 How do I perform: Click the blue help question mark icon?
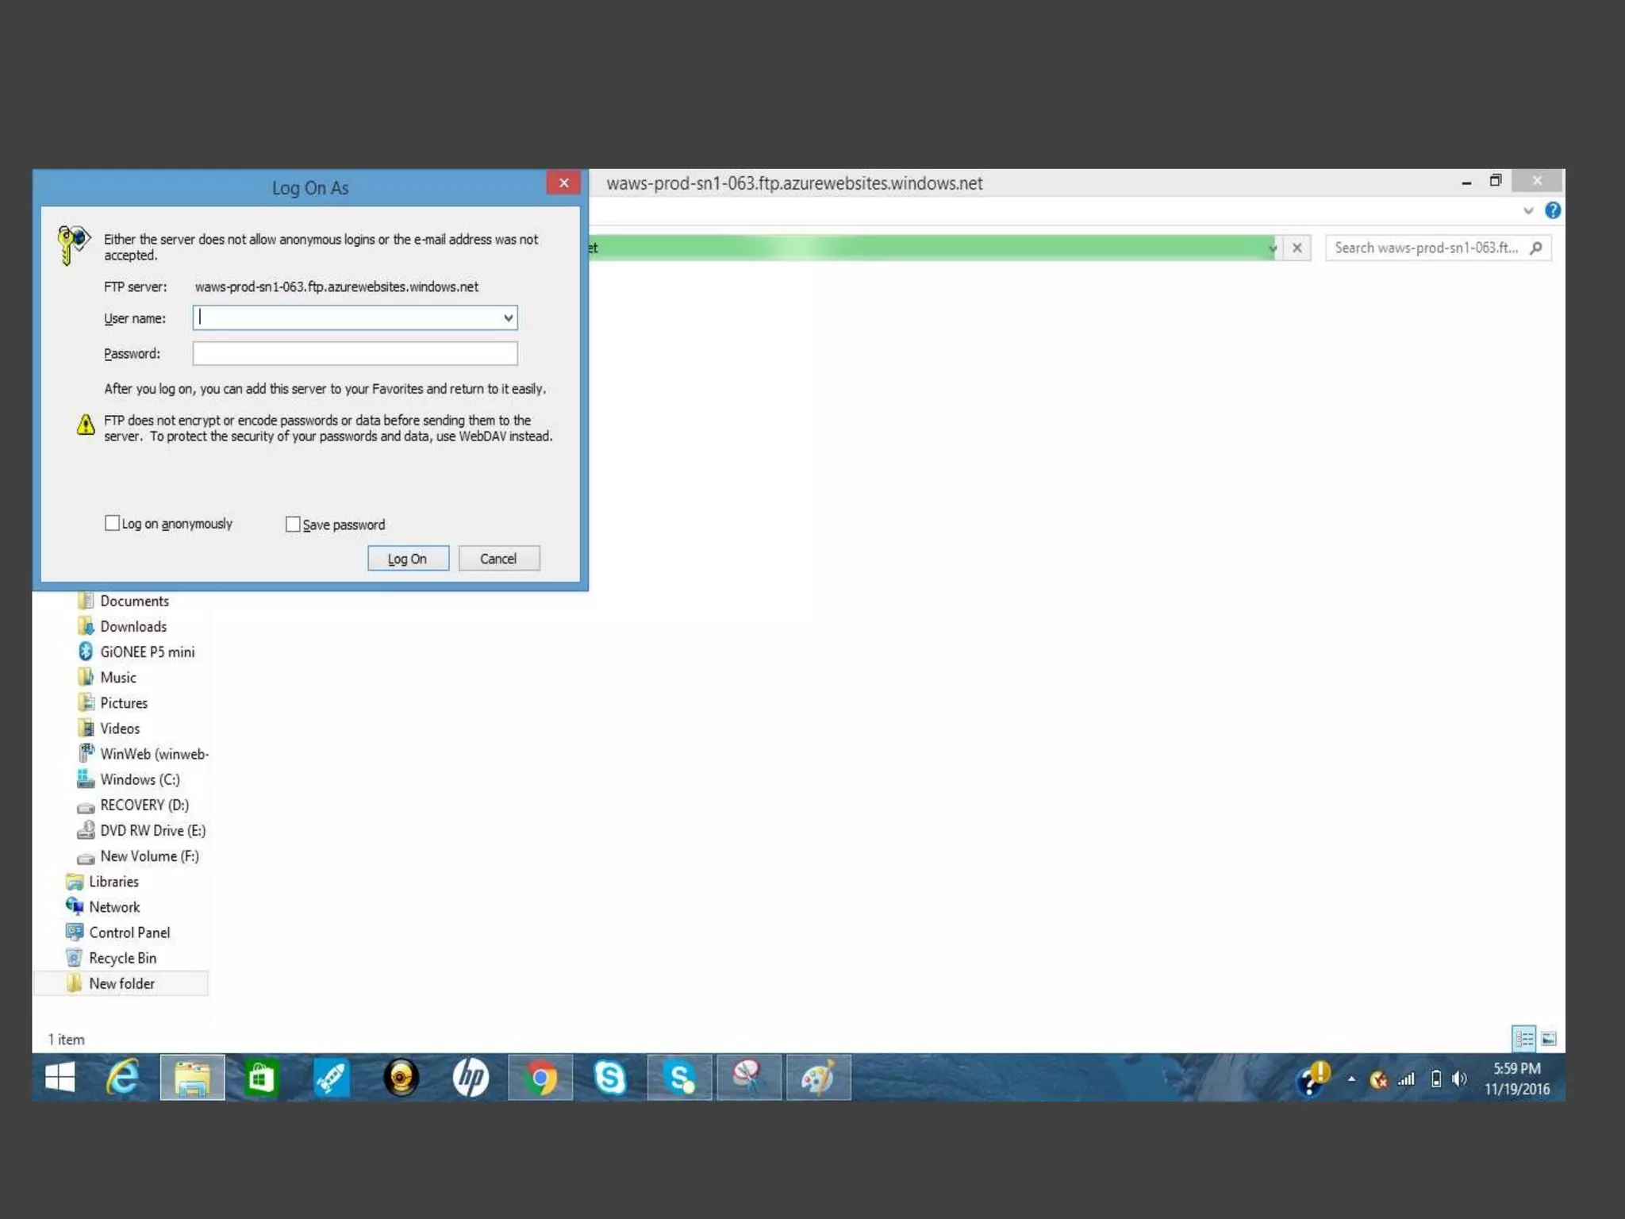pos(1553,210)
